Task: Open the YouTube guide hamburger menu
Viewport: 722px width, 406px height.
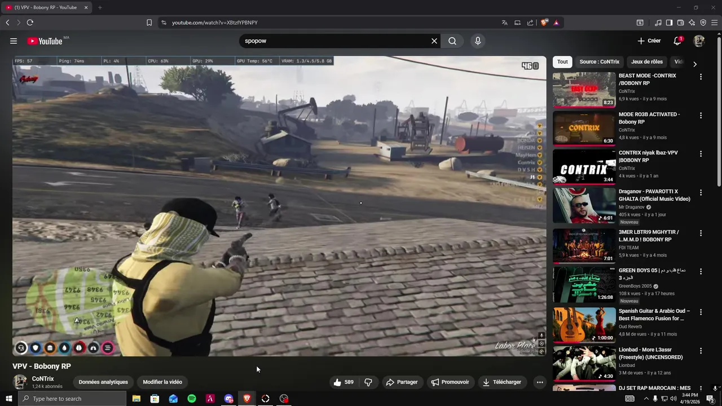Action: point(14,41)
